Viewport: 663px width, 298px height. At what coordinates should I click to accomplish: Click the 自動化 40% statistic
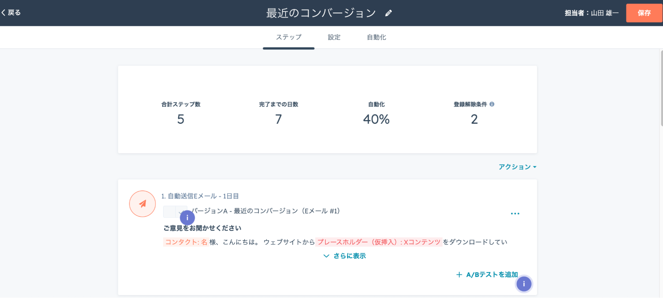click(376, 119)
